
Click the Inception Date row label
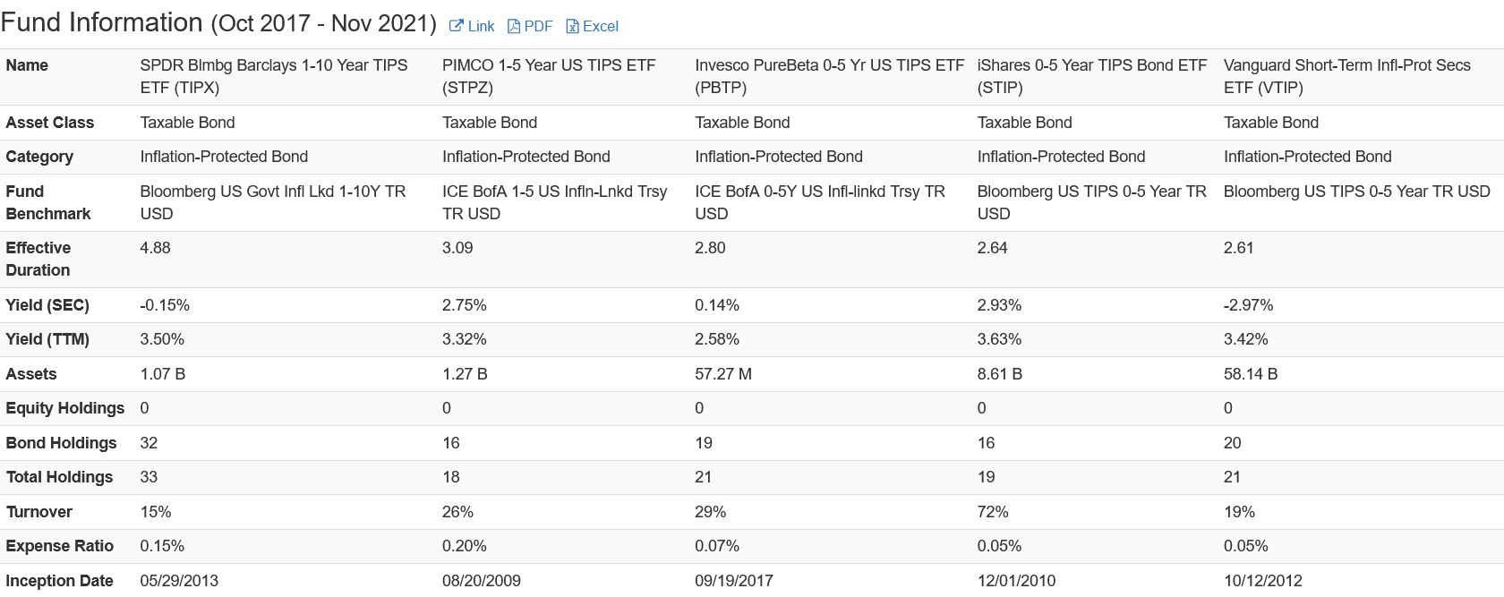point(59,581)
